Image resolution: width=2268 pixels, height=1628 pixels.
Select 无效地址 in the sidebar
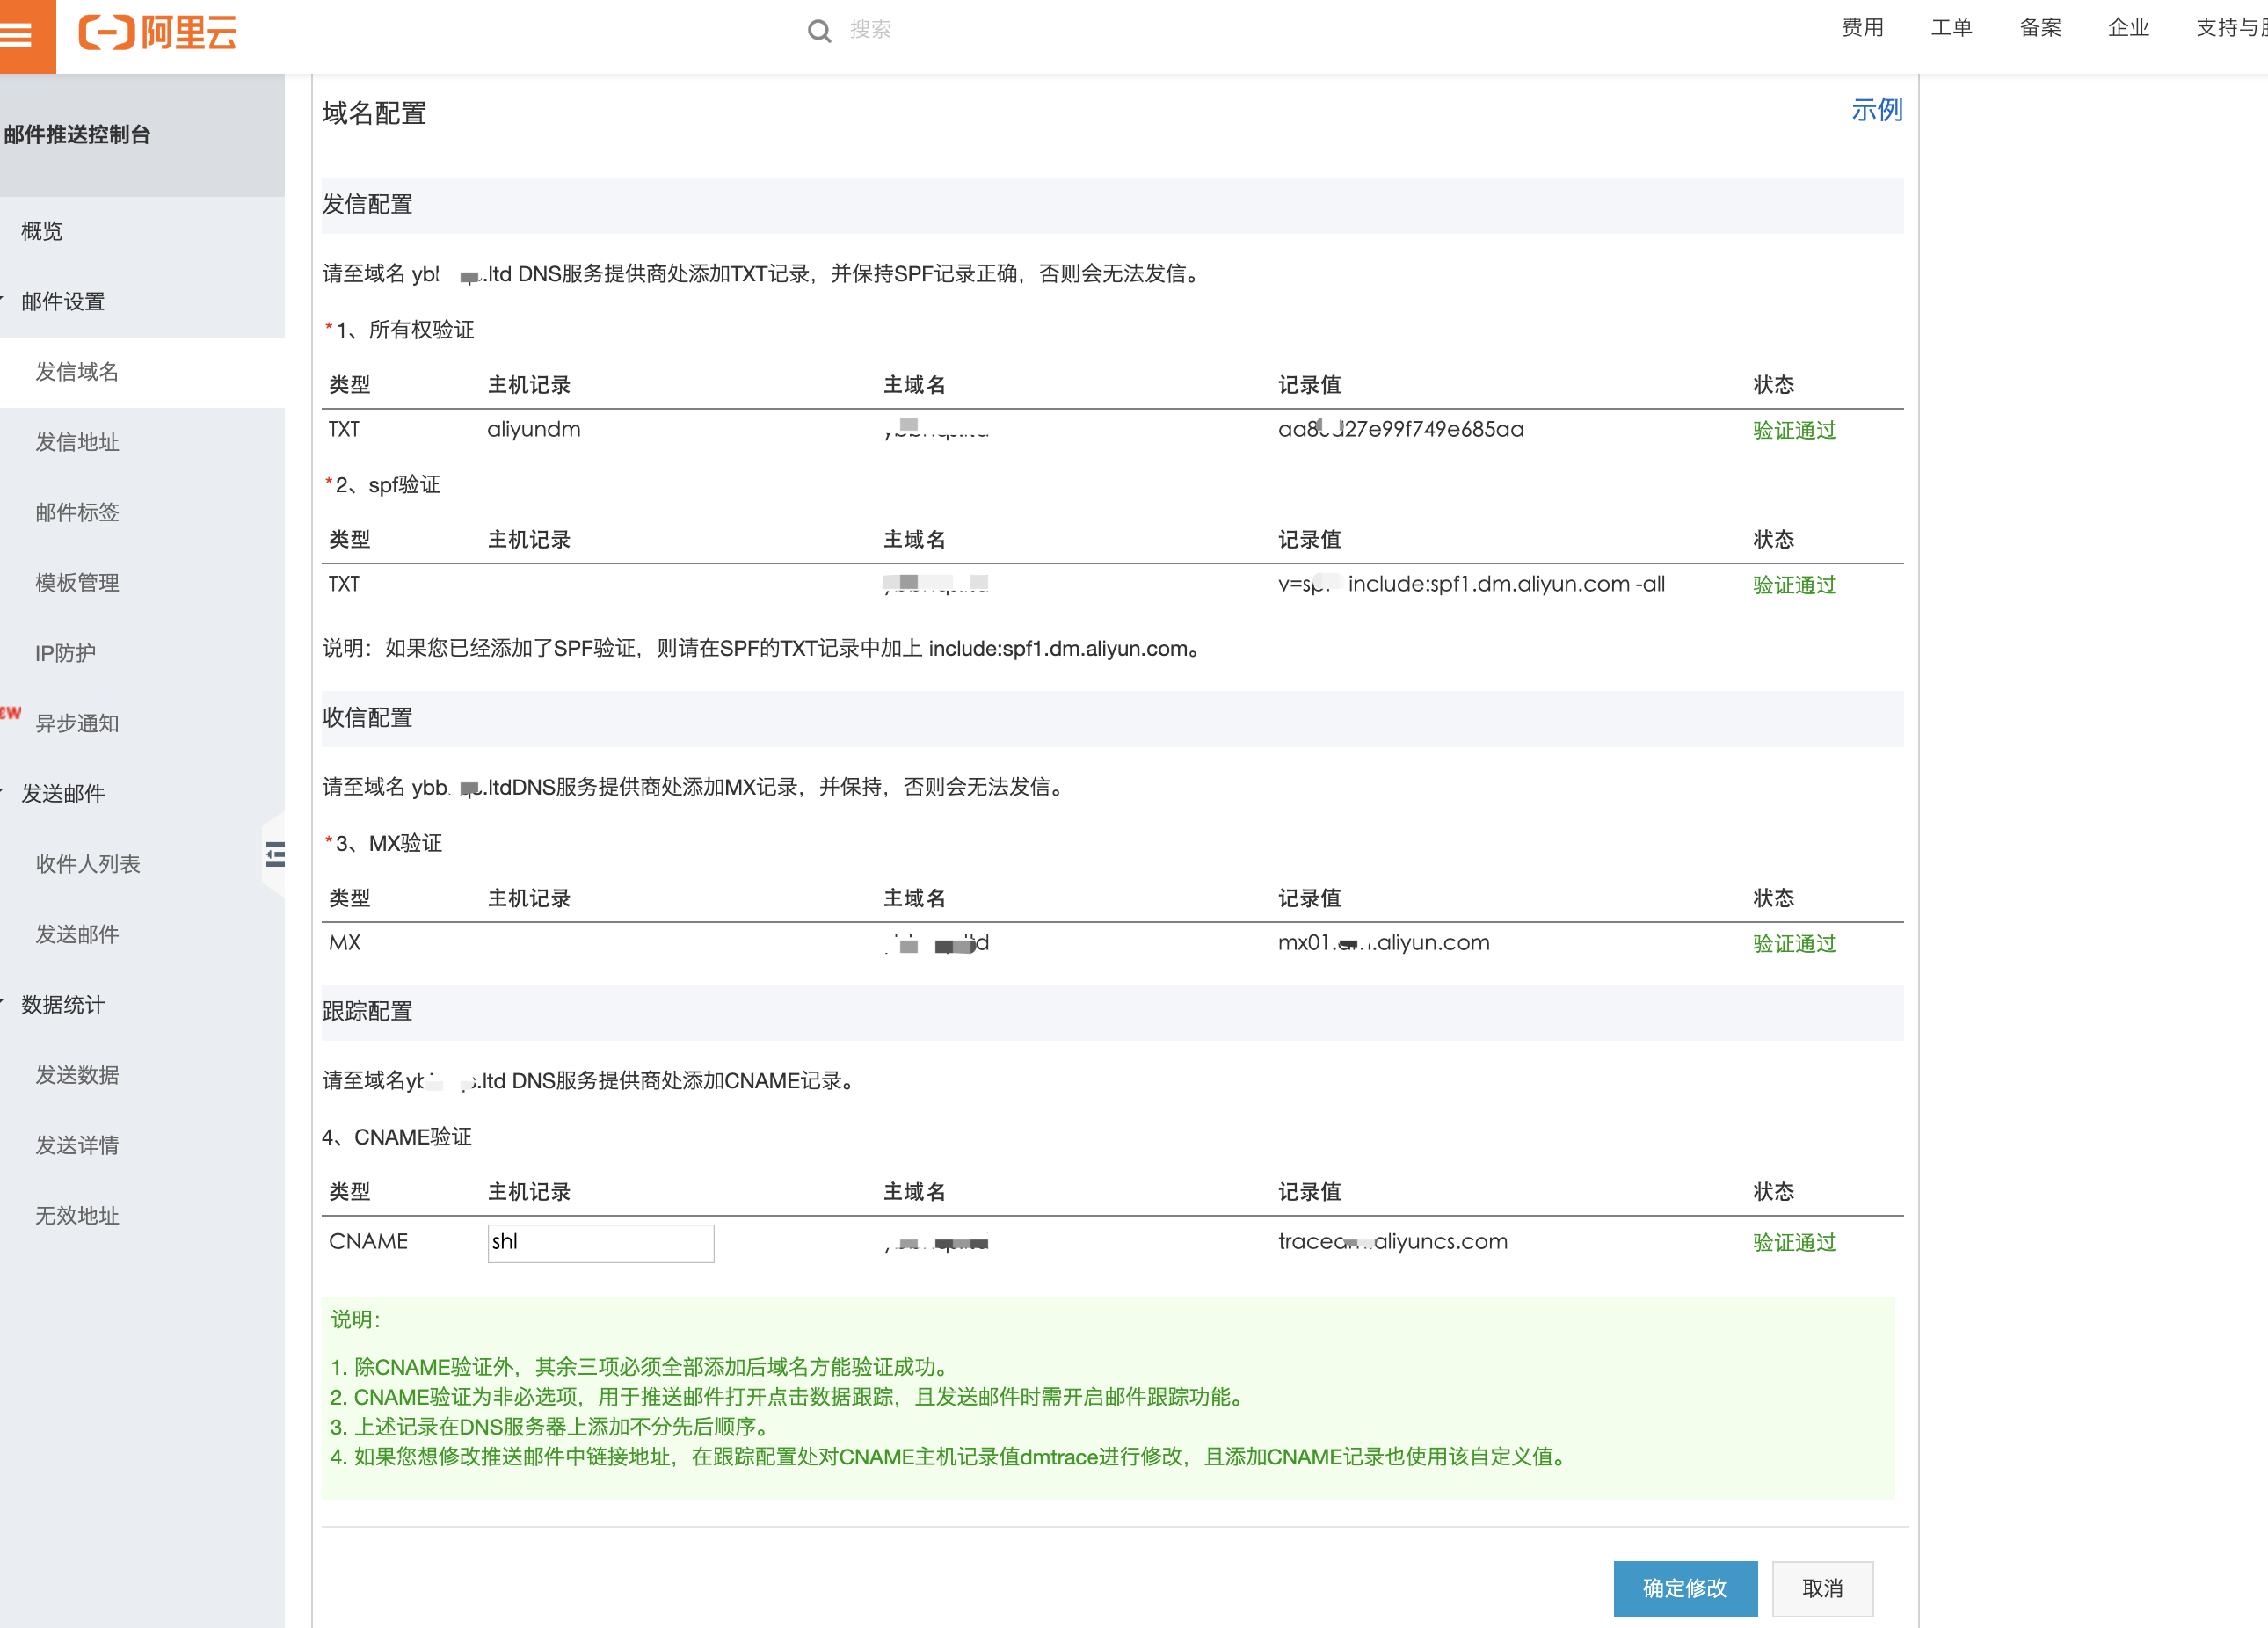point(77,1216)
